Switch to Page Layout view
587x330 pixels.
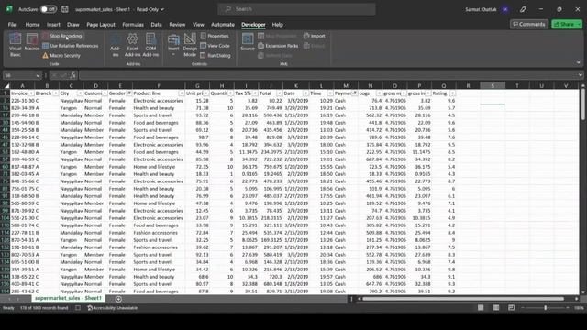coord(496,308)
